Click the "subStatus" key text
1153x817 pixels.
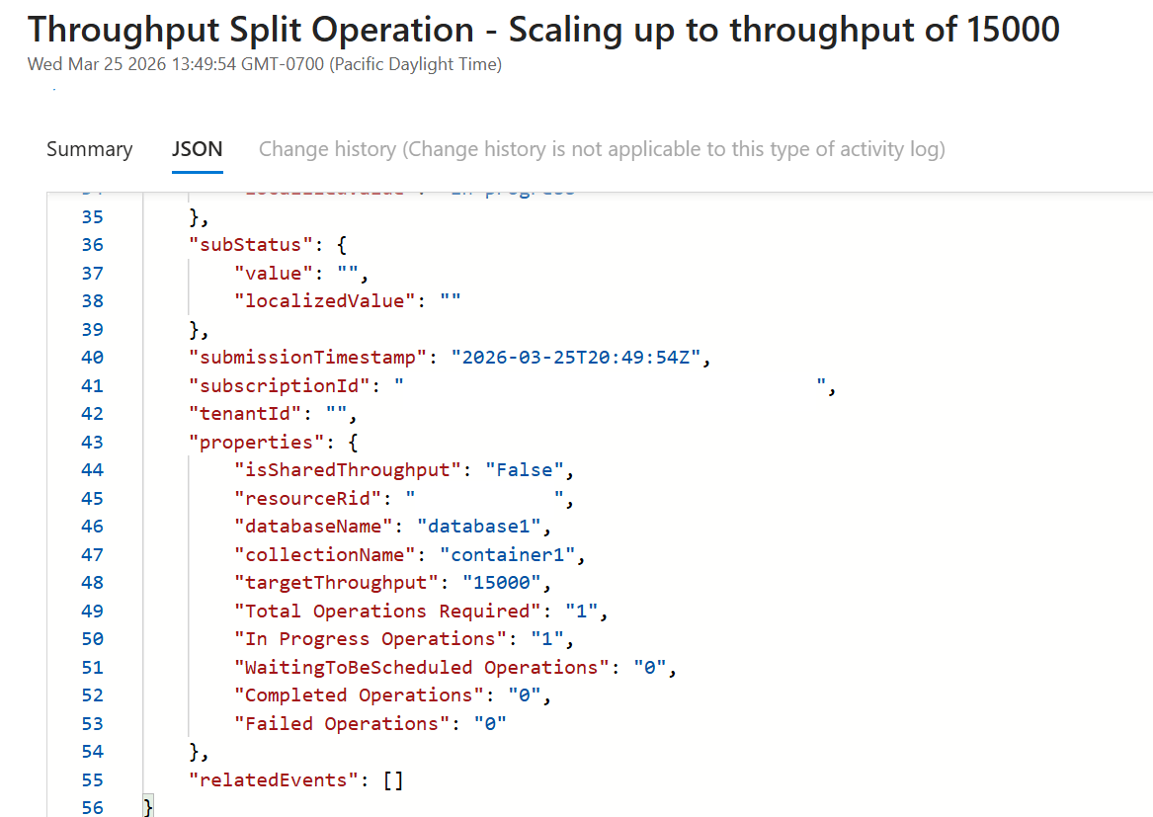(244, 245)
